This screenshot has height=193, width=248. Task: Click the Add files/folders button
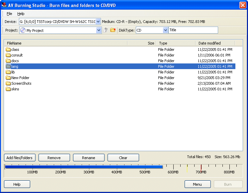(20, 158)
